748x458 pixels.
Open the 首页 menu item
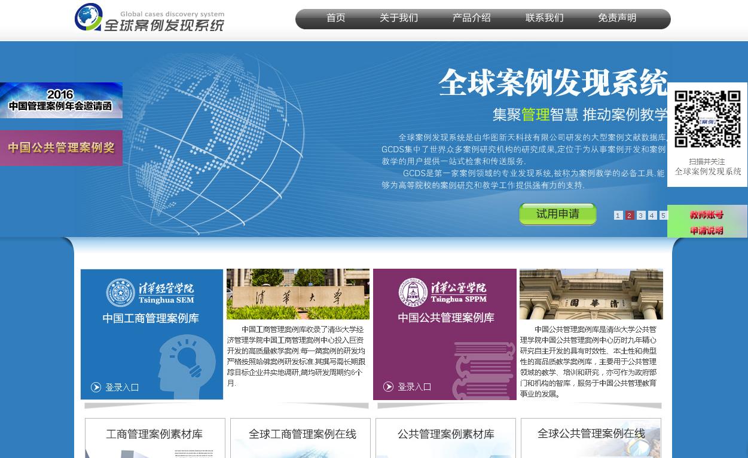(x=336, y=18)
